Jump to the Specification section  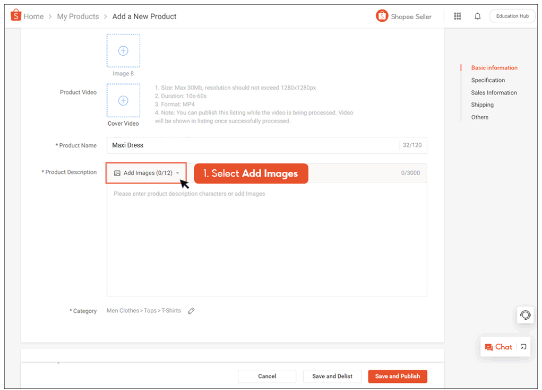click(488, 80)
